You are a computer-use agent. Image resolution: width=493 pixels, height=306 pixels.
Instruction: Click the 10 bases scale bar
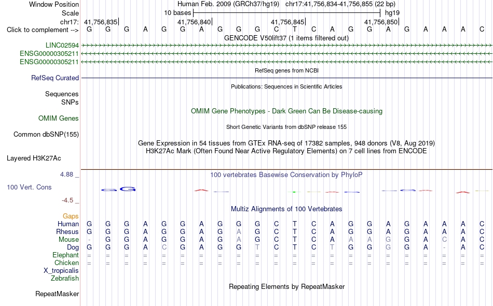pyautogui.click(x=287, y=13)
